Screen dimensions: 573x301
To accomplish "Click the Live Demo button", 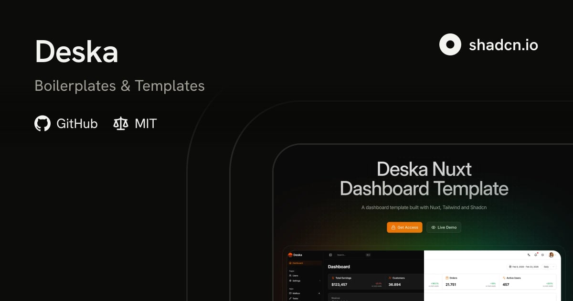I will point(444,227).
